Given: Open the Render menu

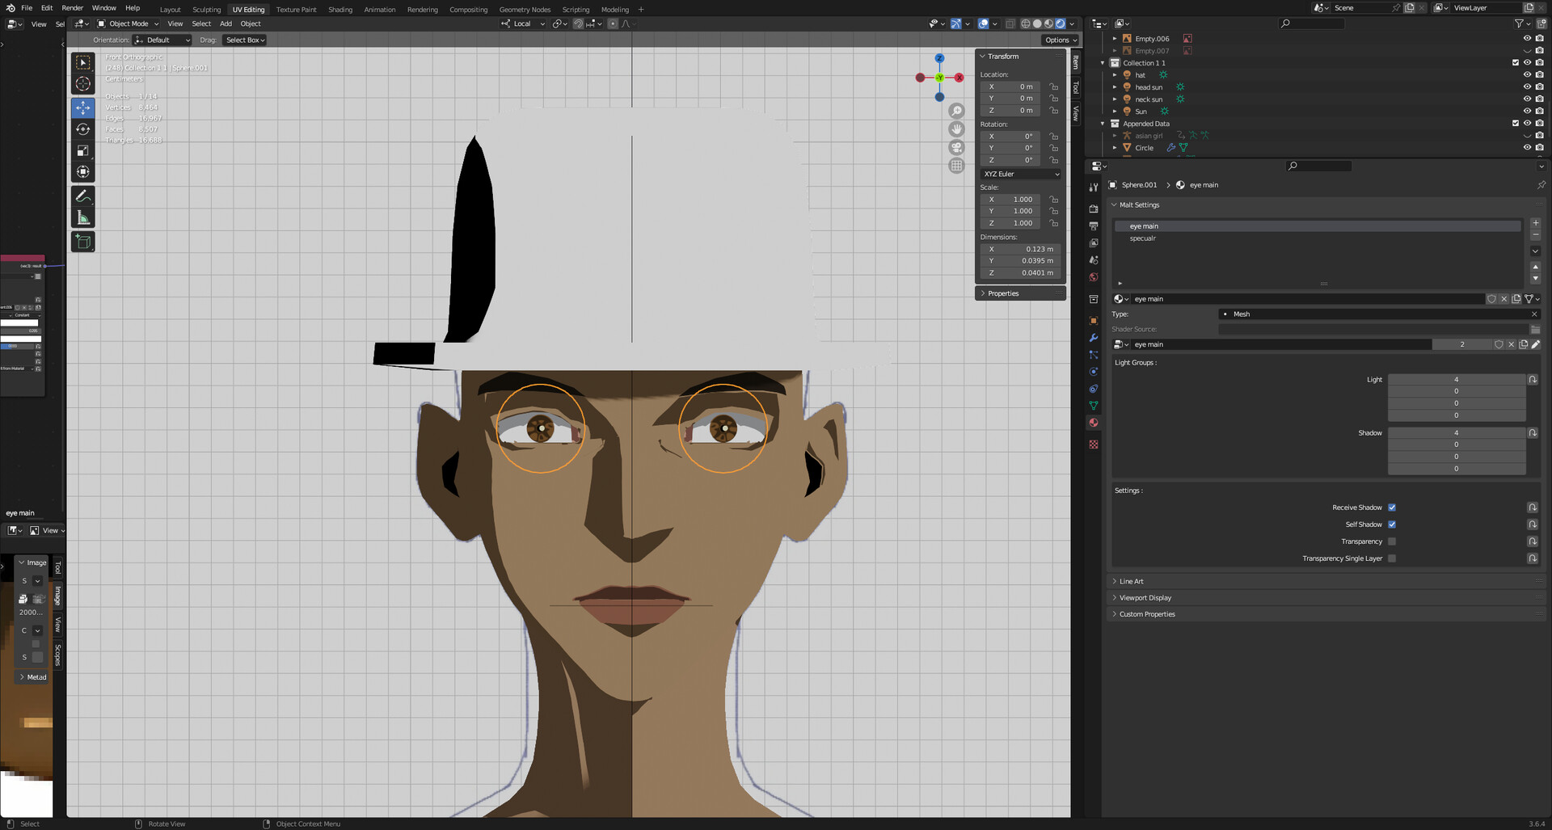Looking at the screenshot, I should pos(72,8).
